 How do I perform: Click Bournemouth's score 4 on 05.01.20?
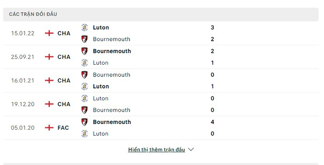213,122
